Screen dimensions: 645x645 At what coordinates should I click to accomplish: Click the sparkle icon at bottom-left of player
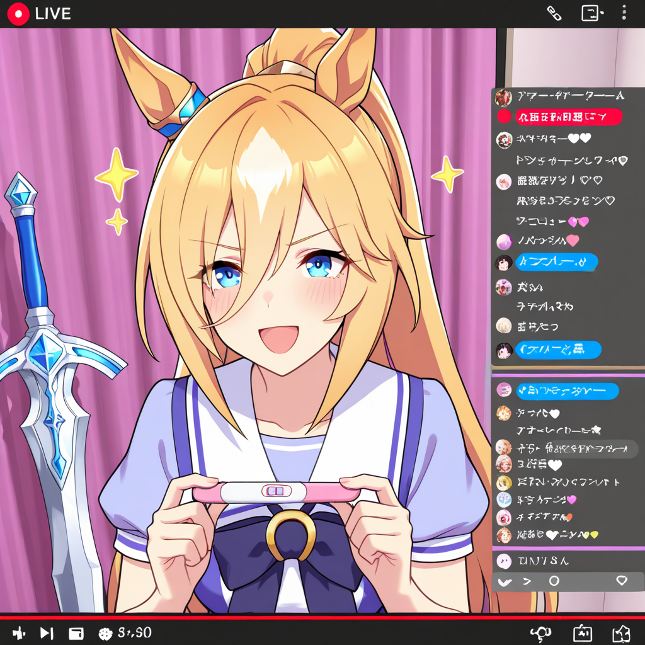19,633
